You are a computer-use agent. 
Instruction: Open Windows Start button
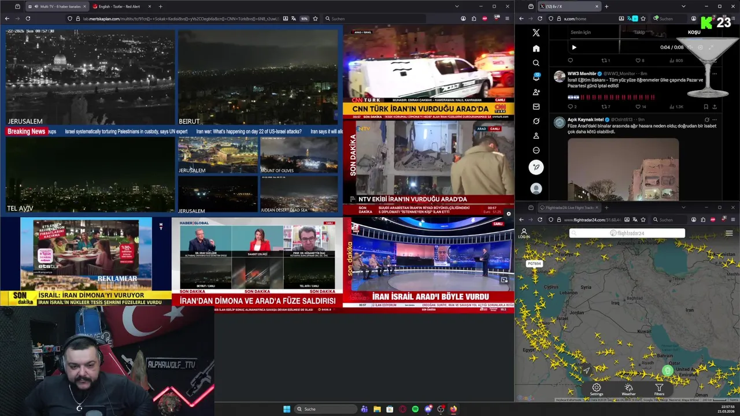pos(287,409)
